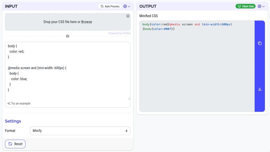
Task: Click the OUTPUT panel title
Action: point(148,6)
